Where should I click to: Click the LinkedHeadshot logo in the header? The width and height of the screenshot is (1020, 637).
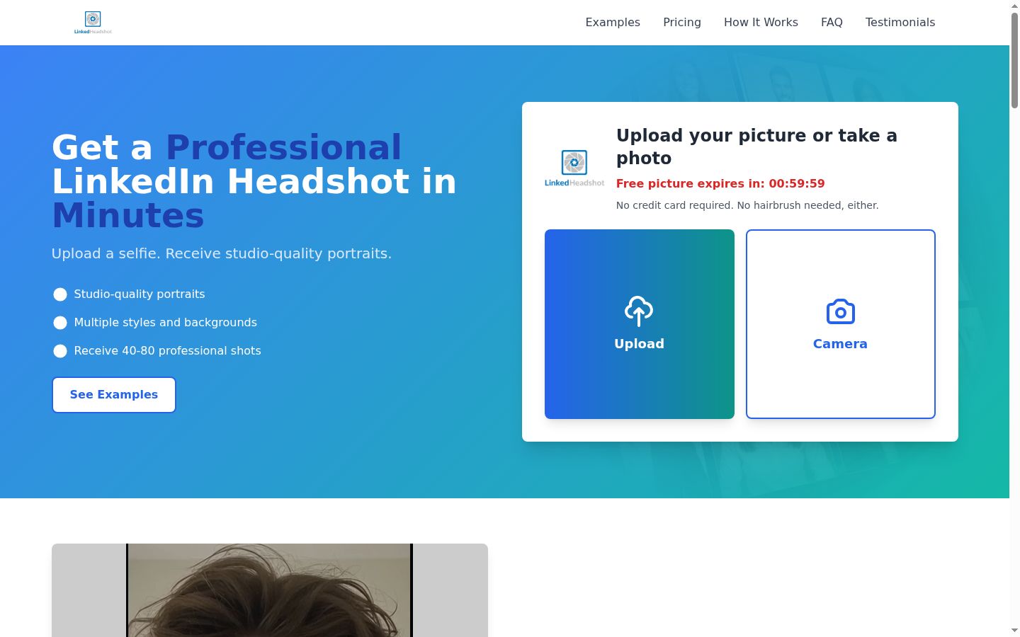(x=93, y=23)
